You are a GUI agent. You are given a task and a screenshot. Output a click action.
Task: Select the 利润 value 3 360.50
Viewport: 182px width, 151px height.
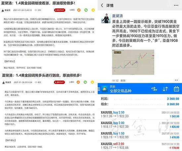(173, 99)
